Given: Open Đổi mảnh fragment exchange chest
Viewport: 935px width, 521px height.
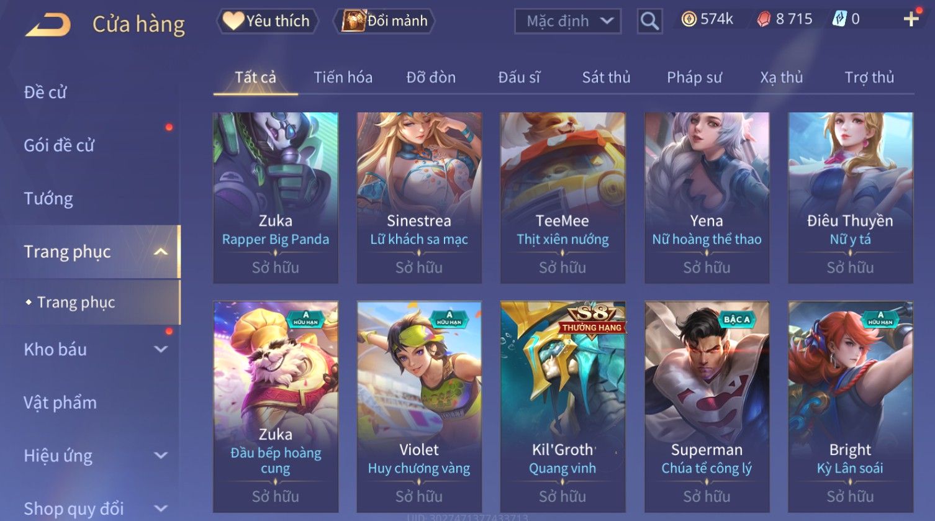Looking at the screenshot, I should pyautogui.click(x=384, y=21).
